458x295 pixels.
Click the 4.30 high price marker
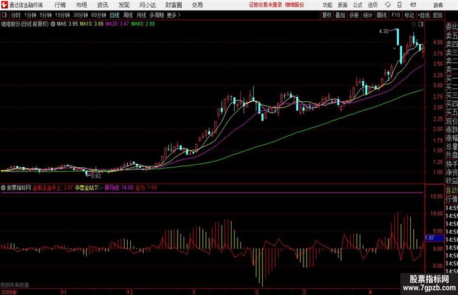point(384,31)
